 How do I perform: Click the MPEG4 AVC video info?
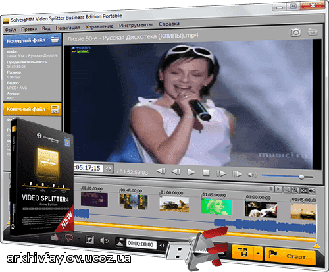(x=16, y=88)
